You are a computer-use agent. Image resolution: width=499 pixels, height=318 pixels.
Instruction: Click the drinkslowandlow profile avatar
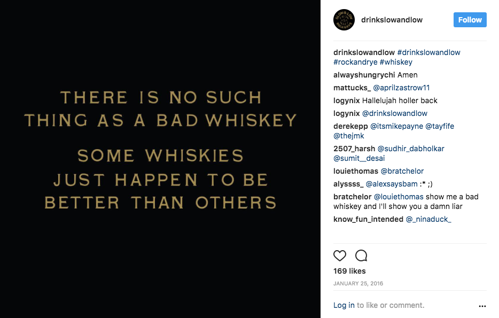344,20
